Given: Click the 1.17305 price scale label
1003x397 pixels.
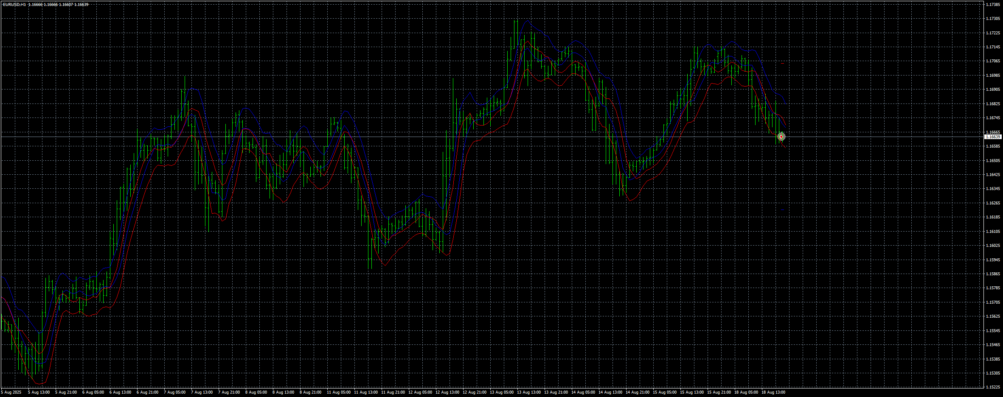Looking at the screenshot, I should pos(993,19).
